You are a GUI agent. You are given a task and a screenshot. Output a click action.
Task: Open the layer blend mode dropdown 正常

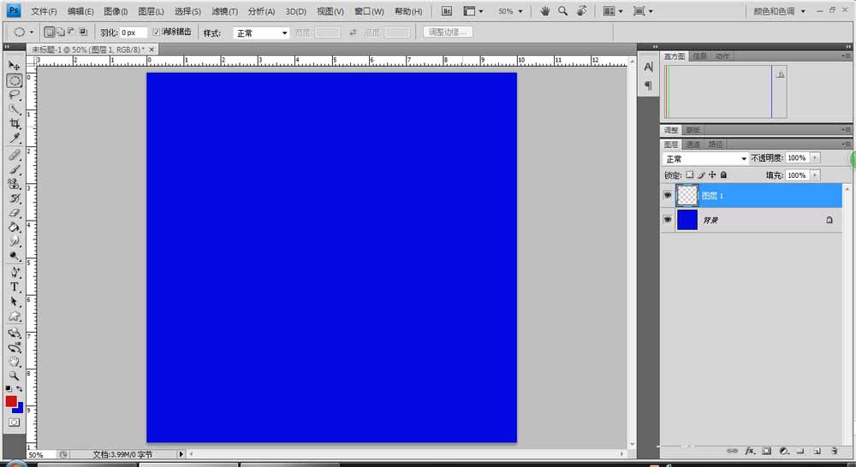[x=704, y=158]
